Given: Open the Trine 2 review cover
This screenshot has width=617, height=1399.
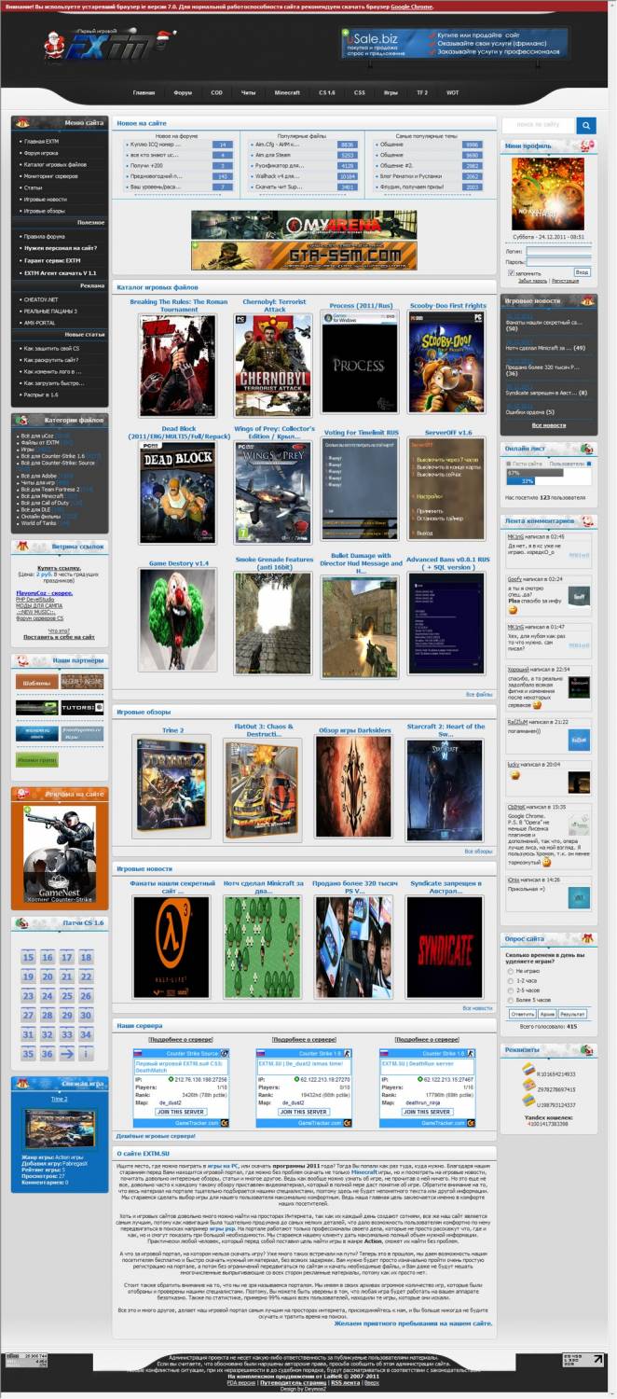Looking at the screenshot, I should click(172, 789).
